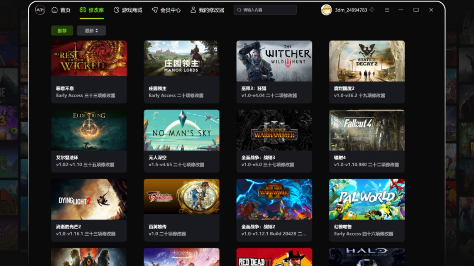Open the Elden Ring game thumbnail
Image resolution: width=474 pixels, height=266 pixels.
coord(89,130)
